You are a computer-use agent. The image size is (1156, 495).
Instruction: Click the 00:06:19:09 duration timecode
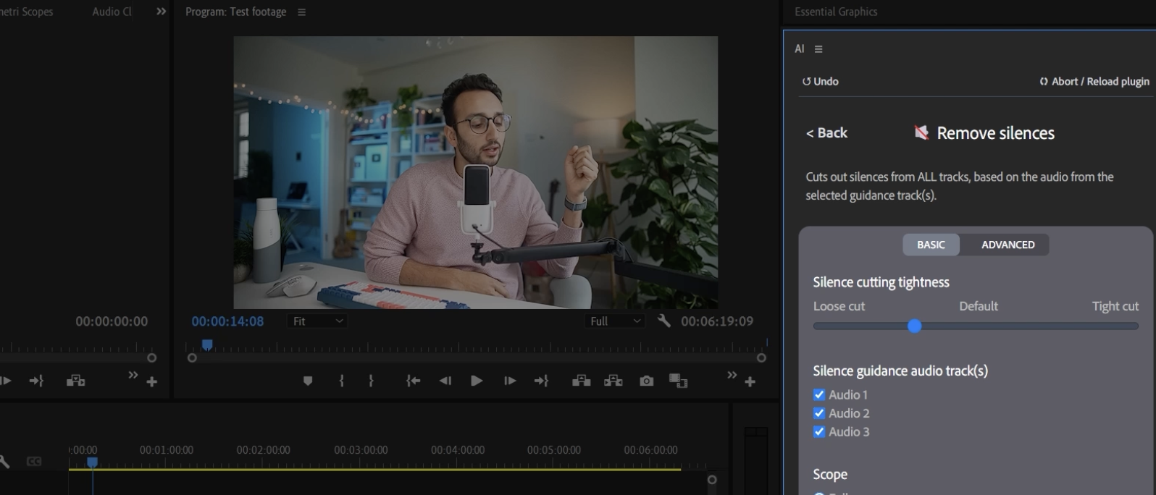[717, 321]
